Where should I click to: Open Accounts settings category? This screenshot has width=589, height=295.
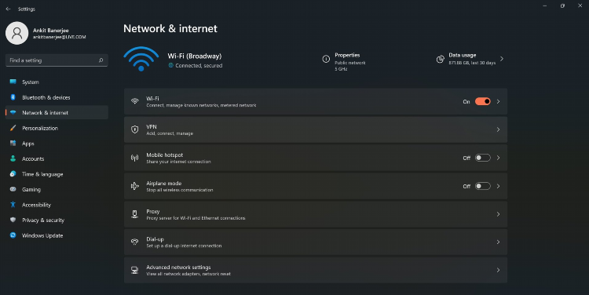(x=57, y=158)
